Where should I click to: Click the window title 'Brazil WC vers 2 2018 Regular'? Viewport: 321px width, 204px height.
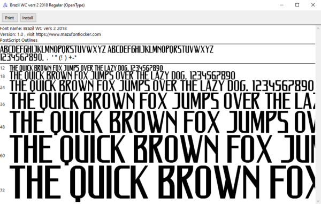click(47, 5)
